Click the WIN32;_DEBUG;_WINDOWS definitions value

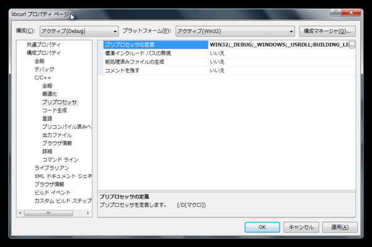pos(279,45)
